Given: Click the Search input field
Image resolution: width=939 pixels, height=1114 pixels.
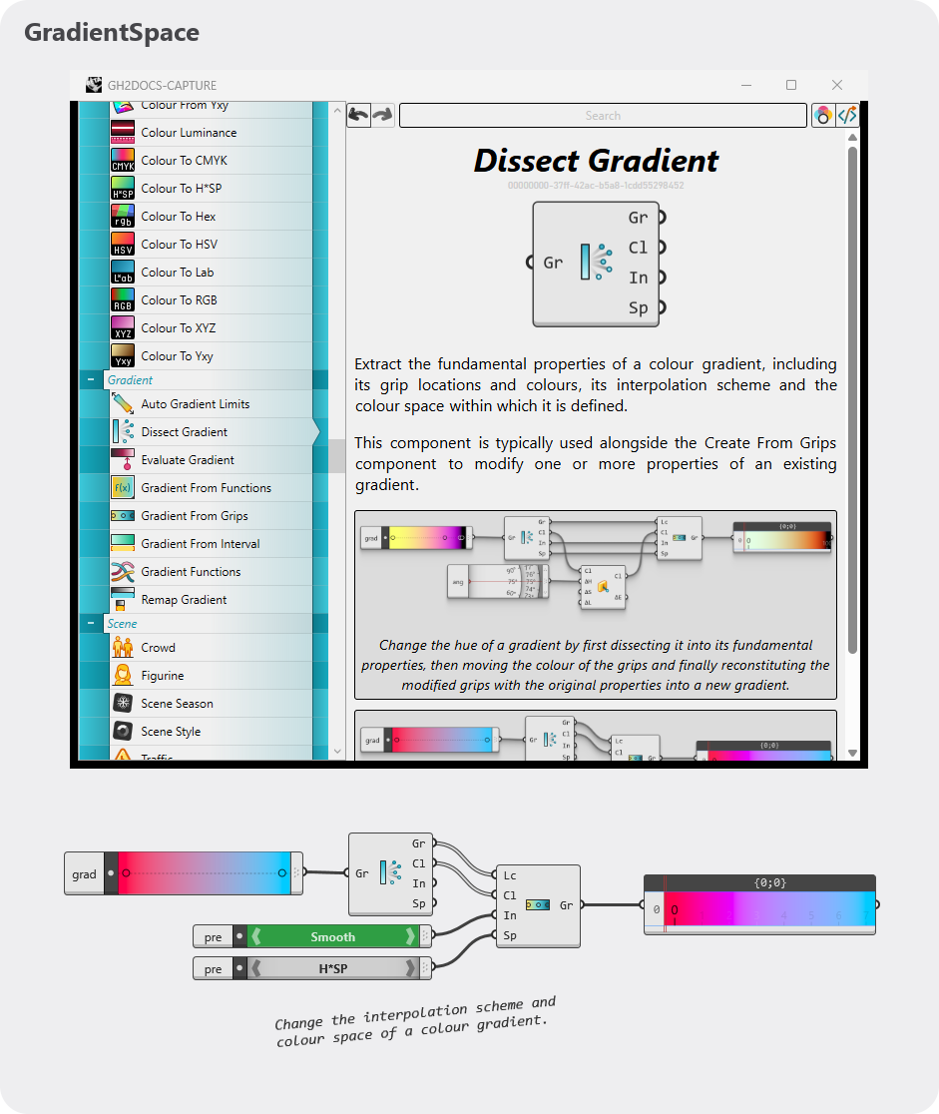Looking at the screenshot, I should pos(603,115).
